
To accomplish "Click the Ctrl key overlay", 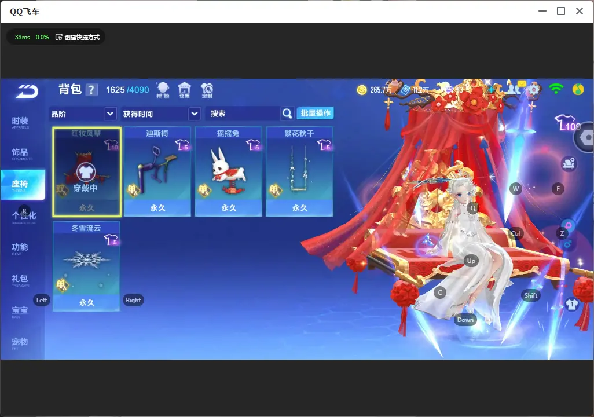I will [x=516, y=233].
